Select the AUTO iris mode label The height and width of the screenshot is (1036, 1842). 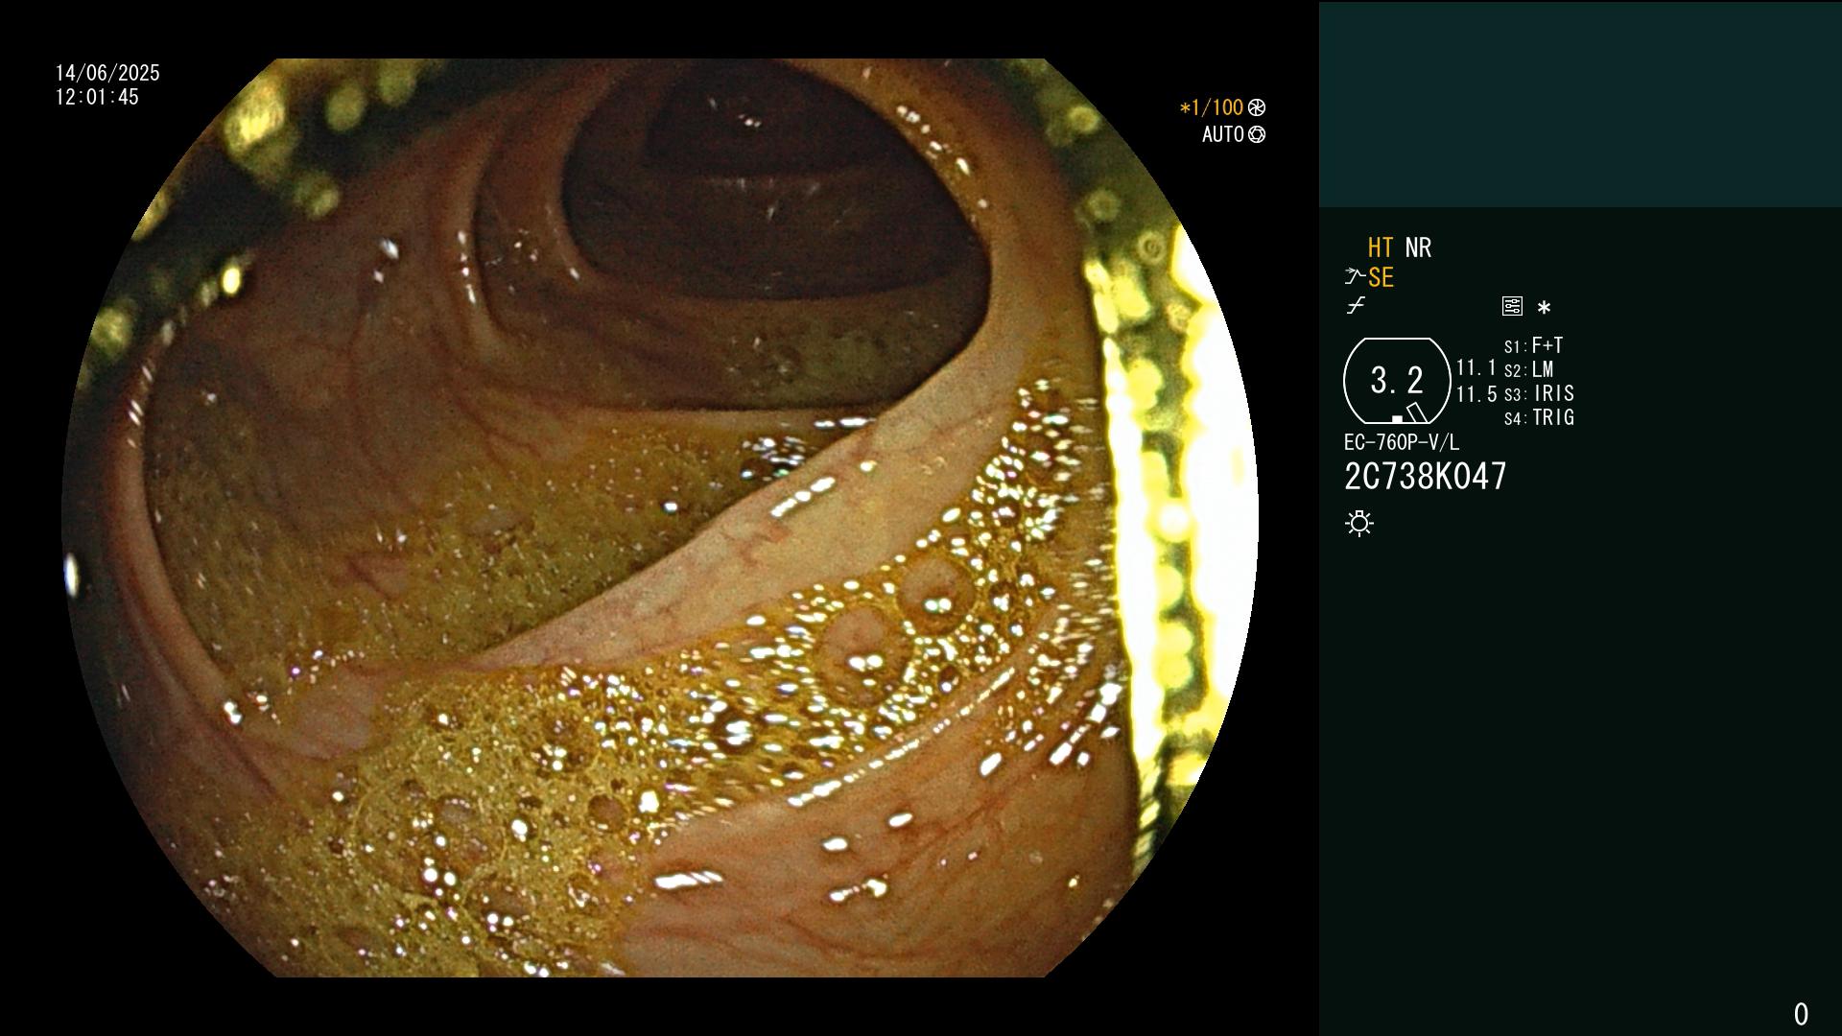[x=1223, y=134]
